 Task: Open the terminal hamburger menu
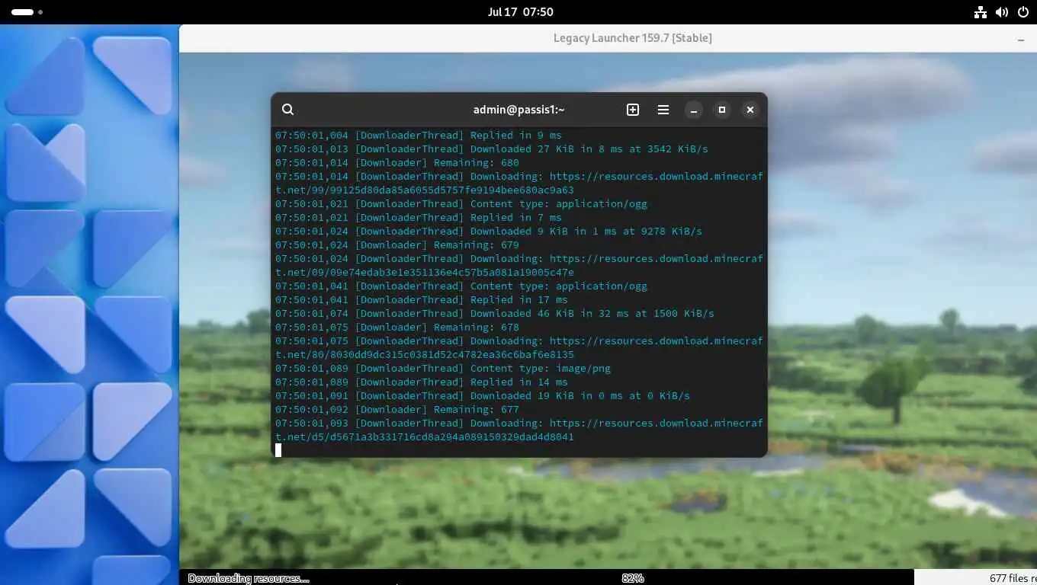click(663, 110)
